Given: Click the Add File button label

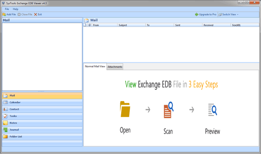Looking at the screenshot, I should (11, 15).
